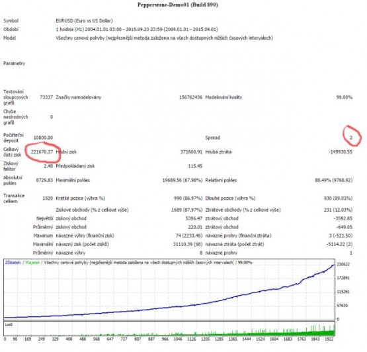Click the Hrubý zisk value 371600.91
The height and width of the screenshot is (352, 367).
[x=191, y=152]
